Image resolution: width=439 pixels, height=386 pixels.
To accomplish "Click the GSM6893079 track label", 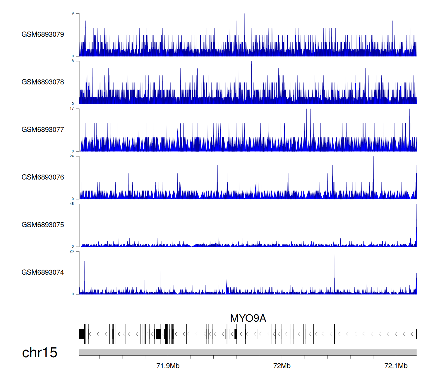I will (43, 35).
